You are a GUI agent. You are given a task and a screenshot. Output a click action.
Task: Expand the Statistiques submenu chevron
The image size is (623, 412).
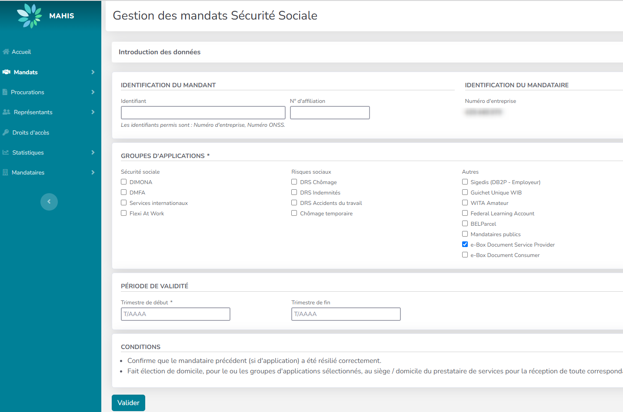click(93, 152)
